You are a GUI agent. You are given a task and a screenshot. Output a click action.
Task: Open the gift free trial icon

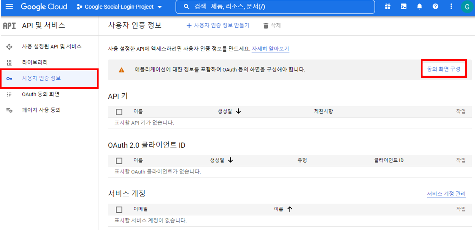388,7
